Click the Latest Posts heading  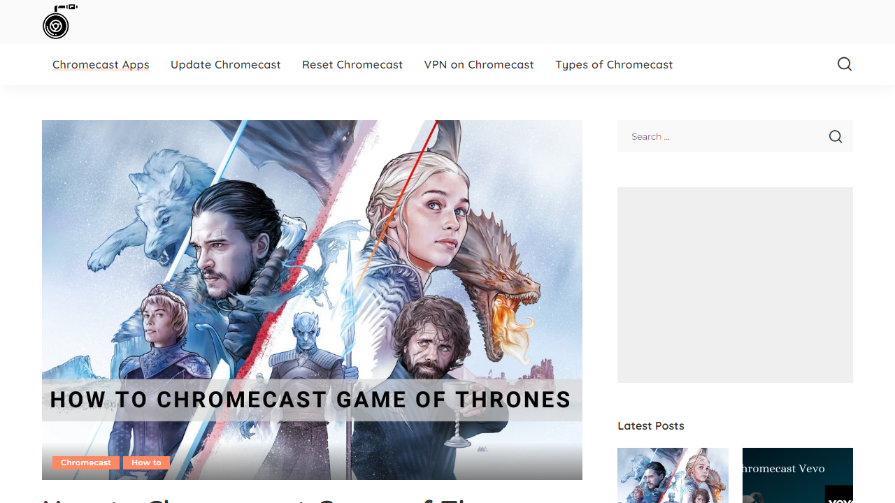click(650, 425)
